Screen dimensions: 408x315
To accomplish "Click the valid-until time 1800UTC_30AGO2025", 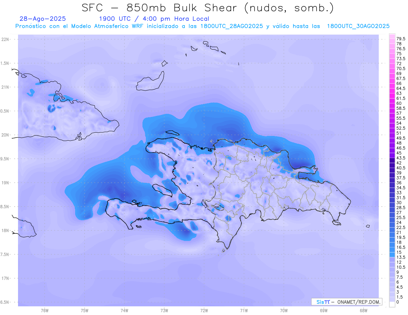I will [x=358, y=26].
